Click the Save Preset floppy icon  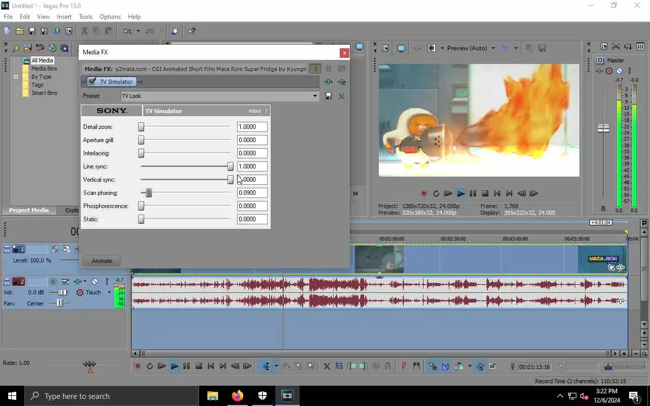click(329, 96)
